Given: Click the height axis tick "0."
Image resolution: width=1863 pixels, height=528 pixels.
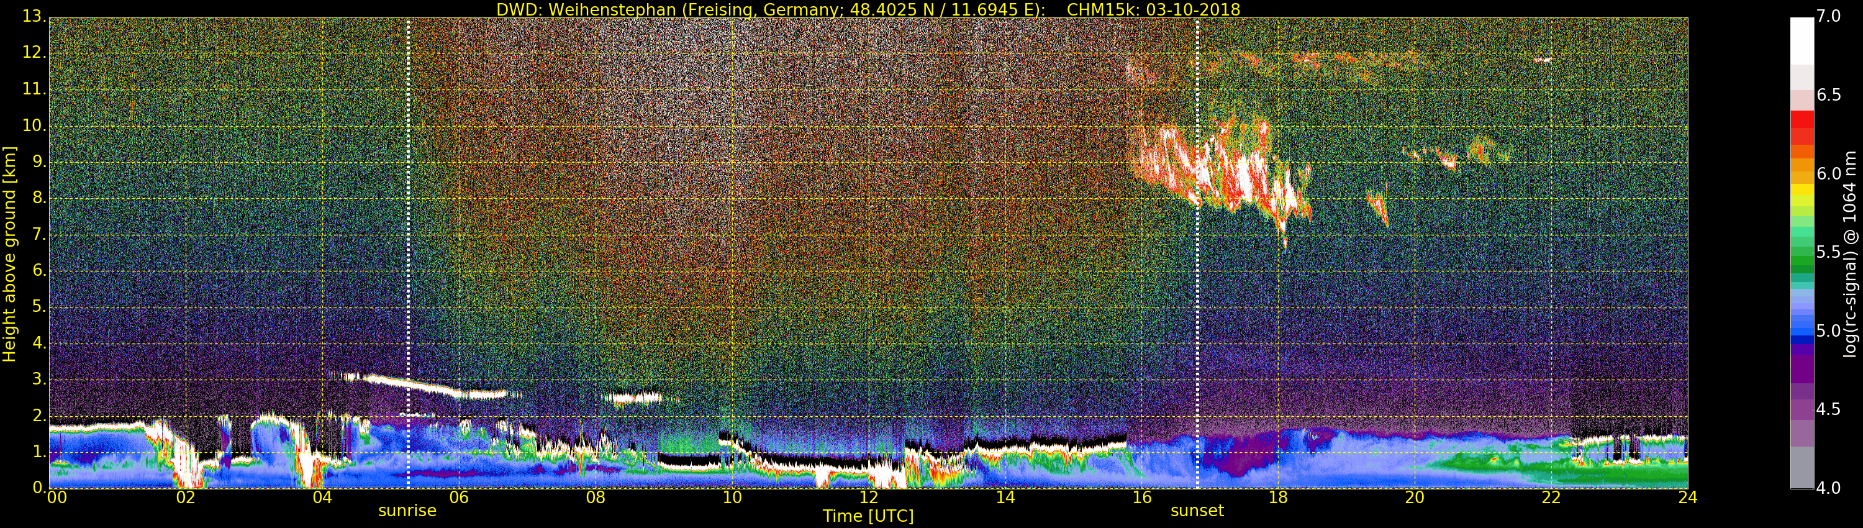Looking at the screenshot, I should (39, 488).
